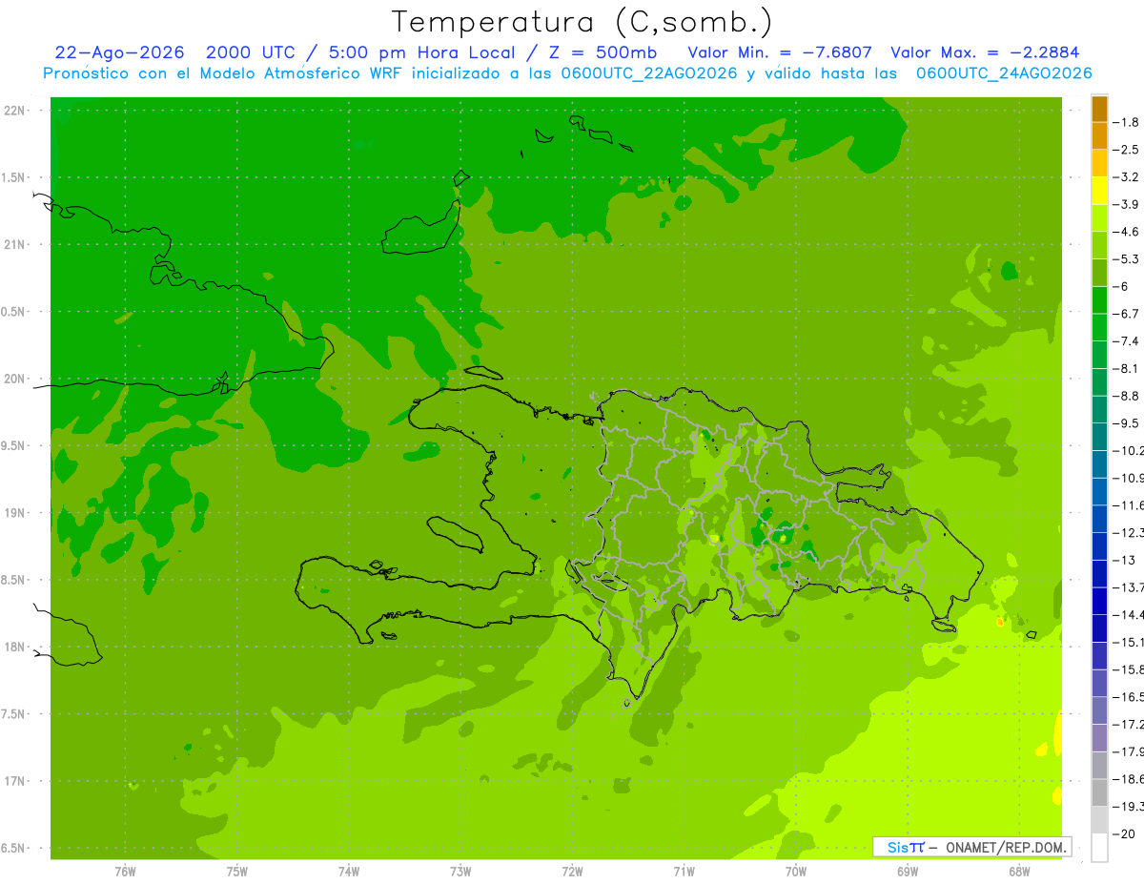Screen dimensions: 1144x884
Task: Click the '-10.9' colorbar value
Action: (1128, 478)
